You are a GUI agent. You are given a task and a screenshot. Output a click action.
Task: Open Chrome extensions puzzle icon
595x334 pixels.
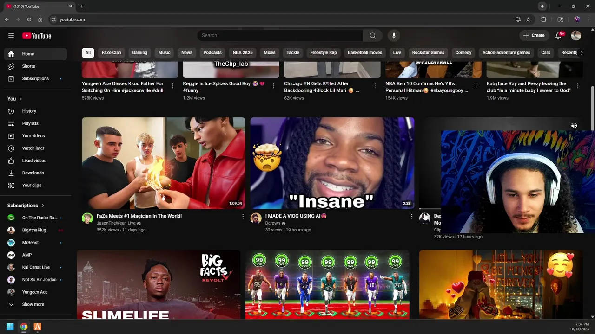pos(543,19)
